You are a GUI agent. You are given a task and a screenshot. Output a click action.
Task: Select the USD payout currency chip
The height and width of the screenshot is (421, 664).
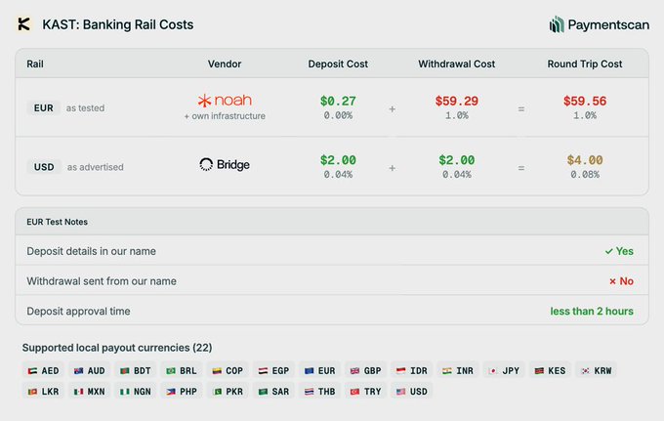coord(412,392)
